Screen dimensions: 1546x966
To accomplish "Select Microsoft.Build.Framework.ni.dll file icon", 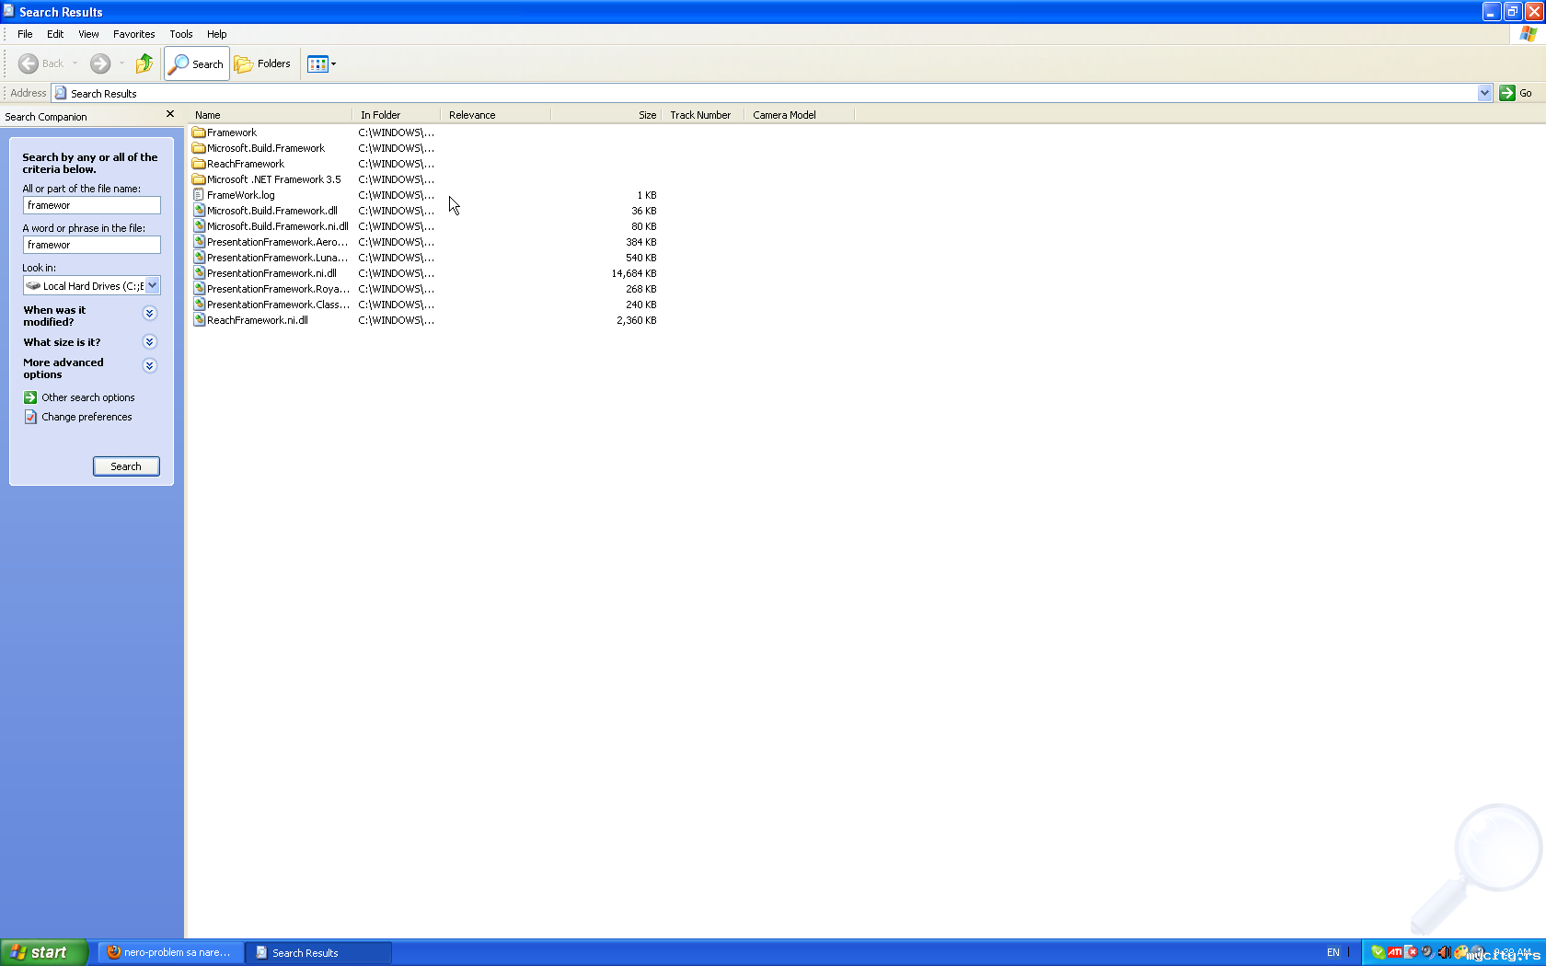I will click(199, 226).
